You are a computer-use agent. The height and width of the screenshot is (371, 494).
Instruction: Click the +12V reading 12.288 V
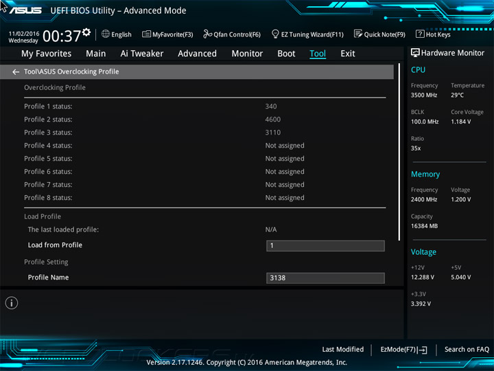(x=423, y=278)
